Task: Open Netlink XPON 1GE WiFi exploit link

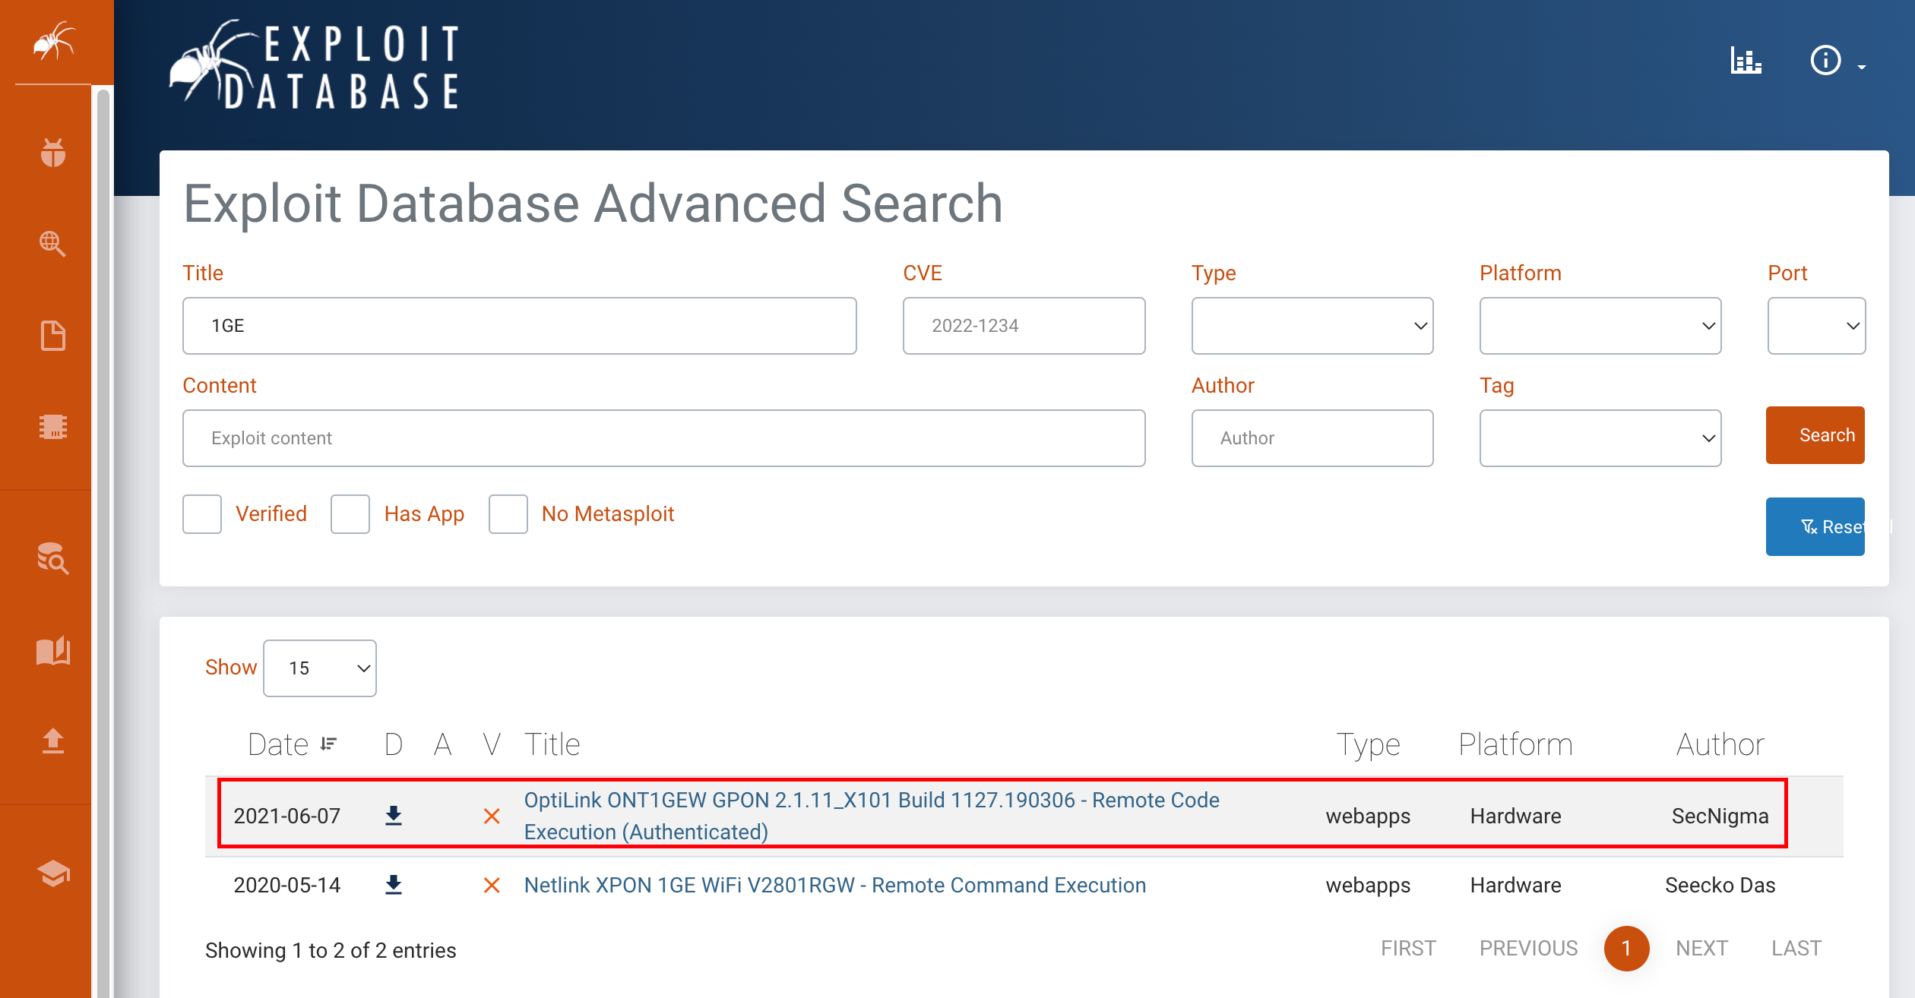Action: (834, 886)
